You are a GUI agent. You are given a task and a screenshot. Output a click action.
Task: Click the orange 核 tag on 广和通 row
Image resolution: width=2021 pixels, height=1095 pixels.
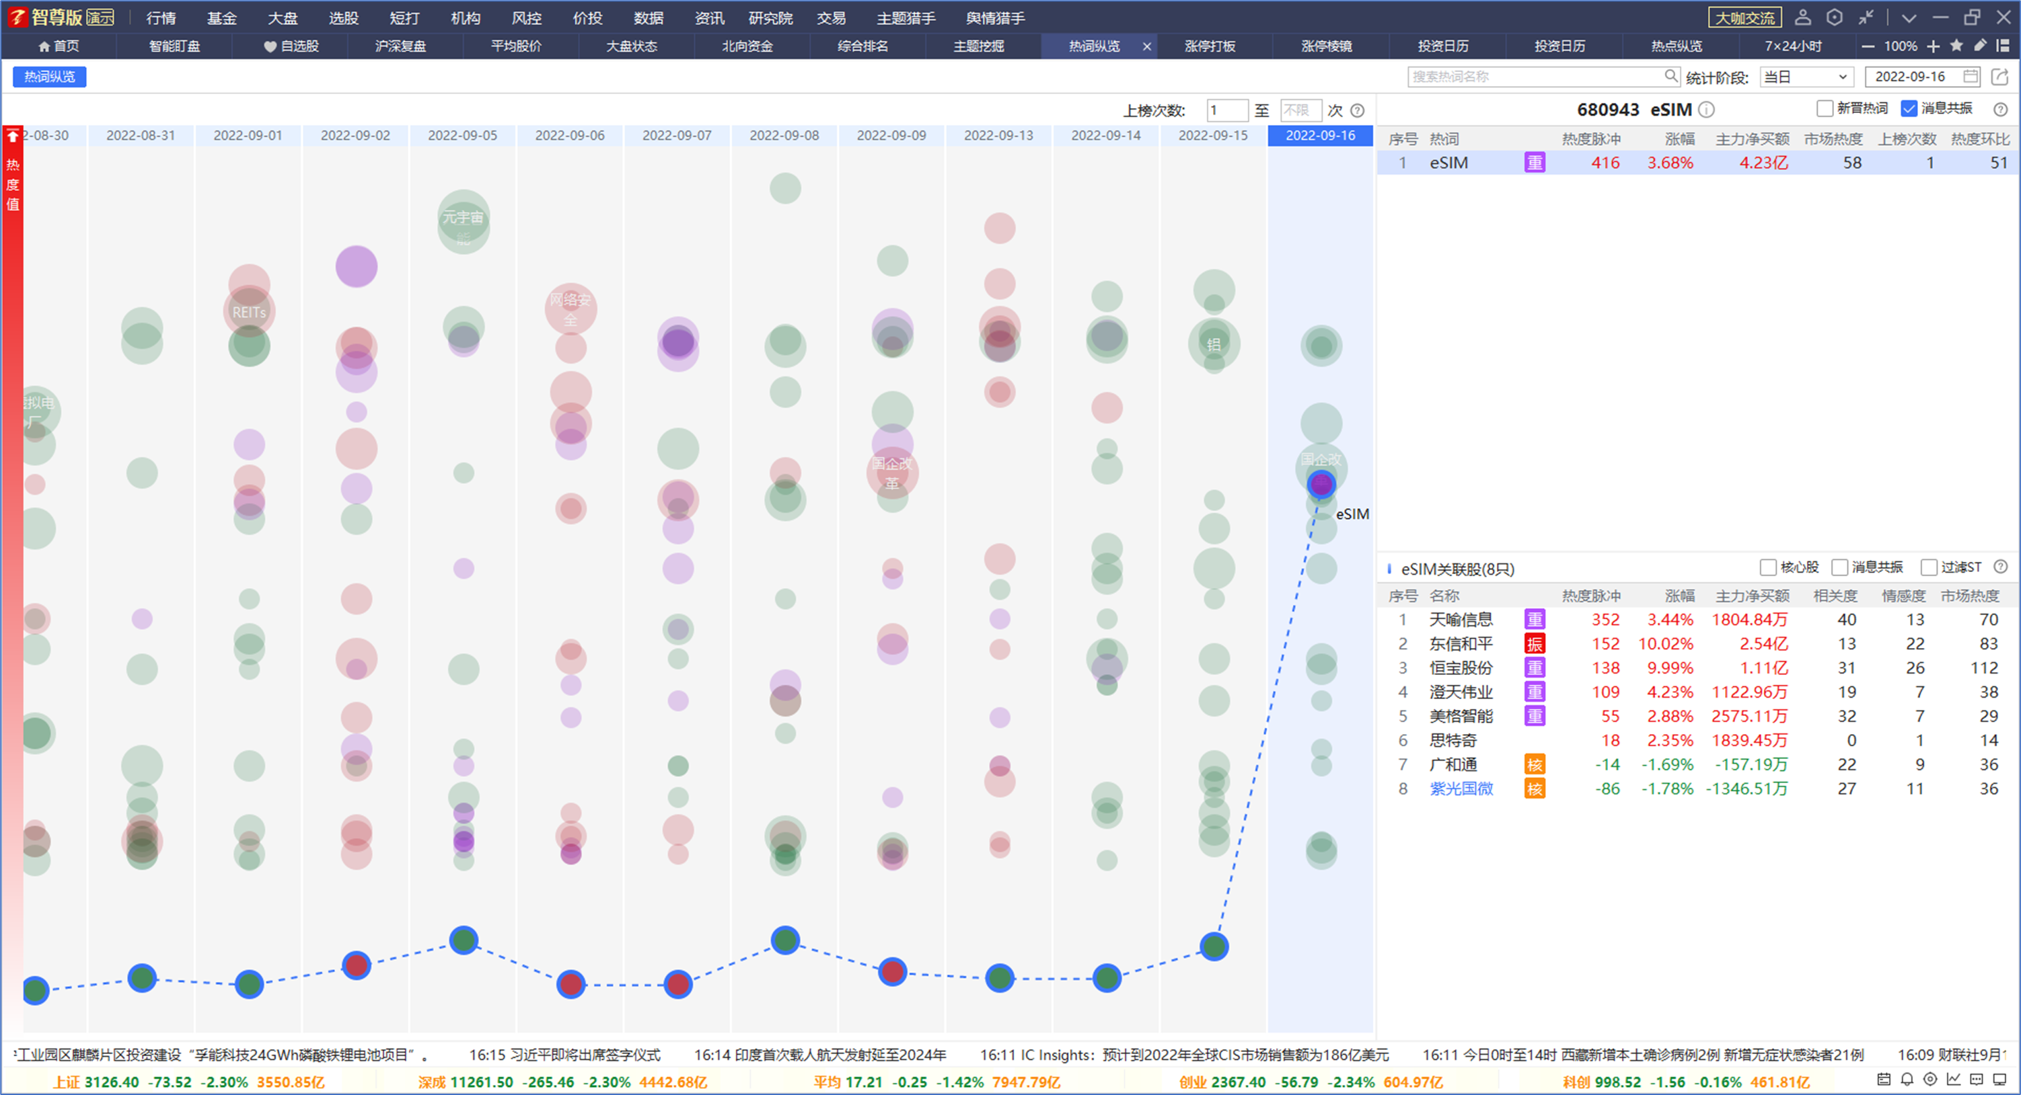(x=1535, y=764)
